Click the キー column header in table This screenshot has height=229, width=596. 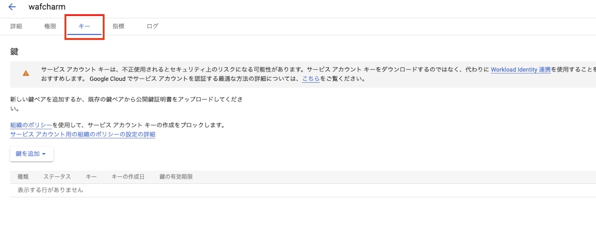click(91, 177)
